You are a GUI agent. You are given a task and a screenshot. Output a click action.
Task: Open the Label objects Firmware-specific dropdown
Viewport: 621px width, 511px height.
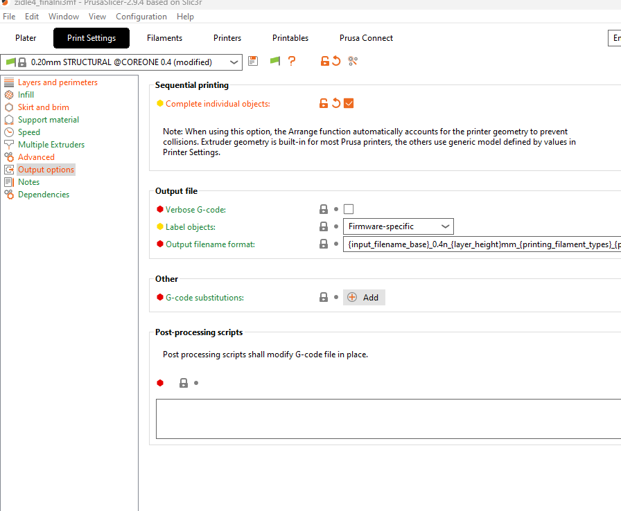click(x=398, y=226)
